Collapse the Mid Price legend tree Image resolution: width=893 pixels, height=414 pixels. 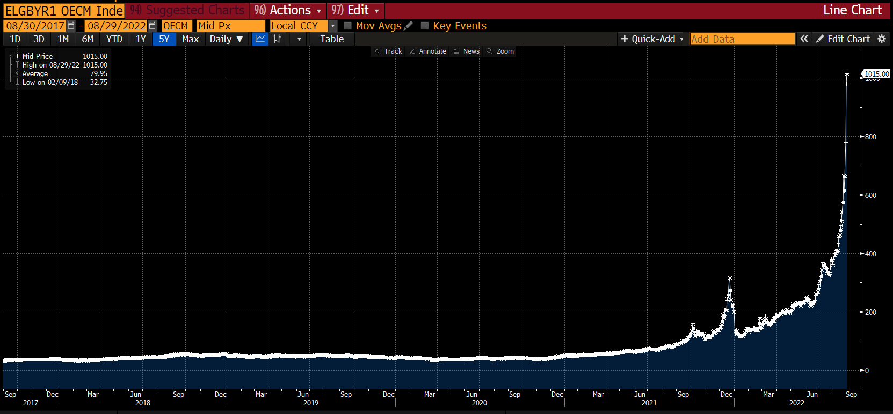pos(10,56)
